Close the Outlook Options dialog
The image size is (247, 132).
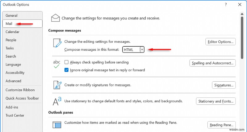tap(240, 5)
